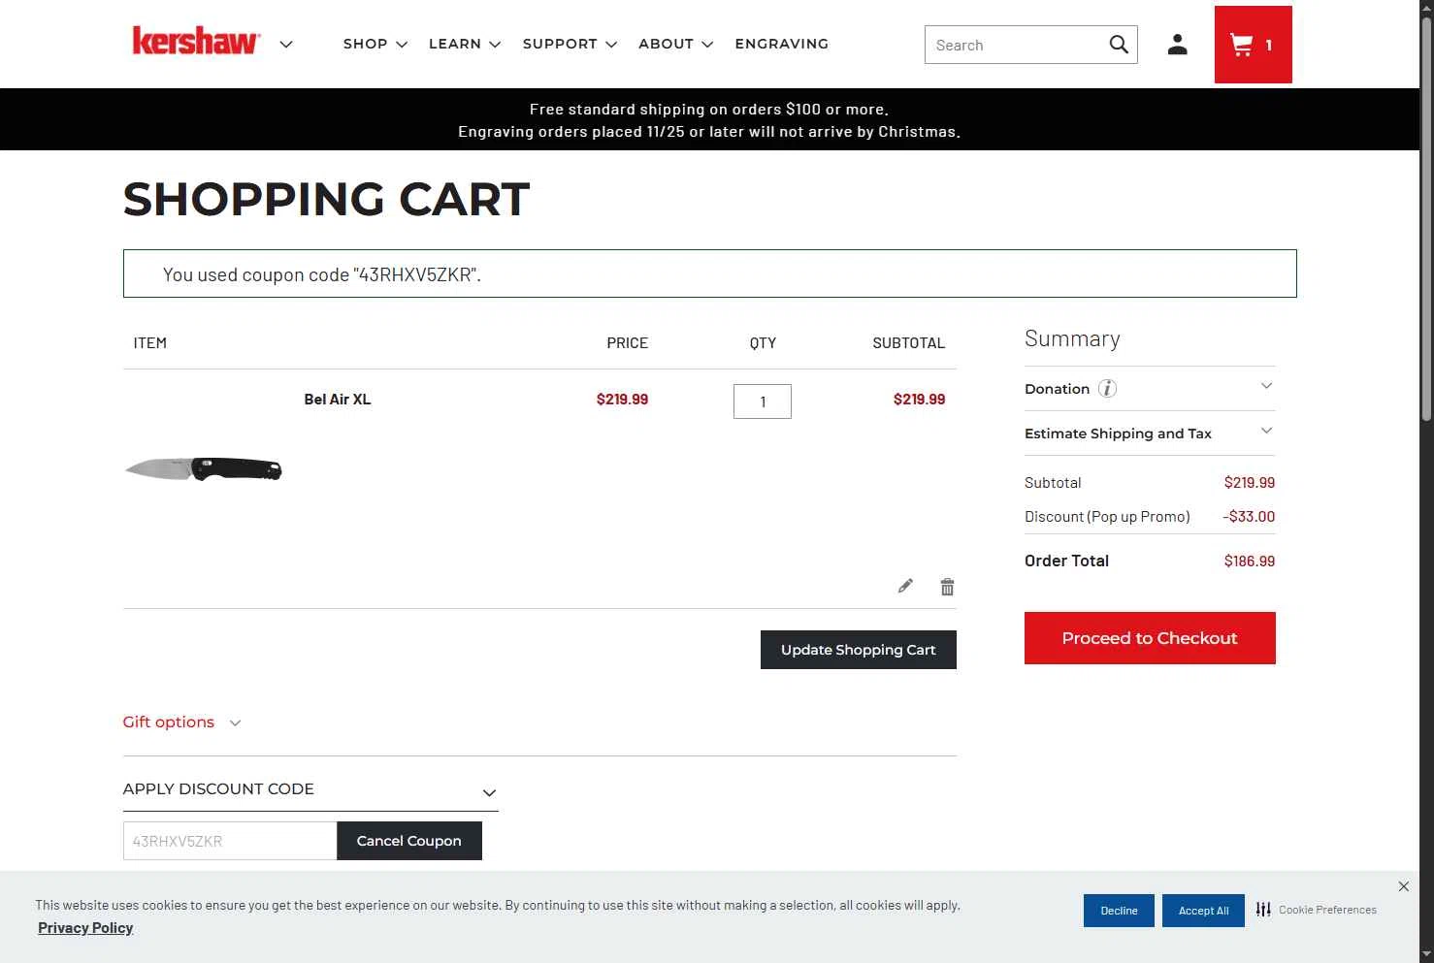
Task: Click the Donation info icon
Action: 1107,389
